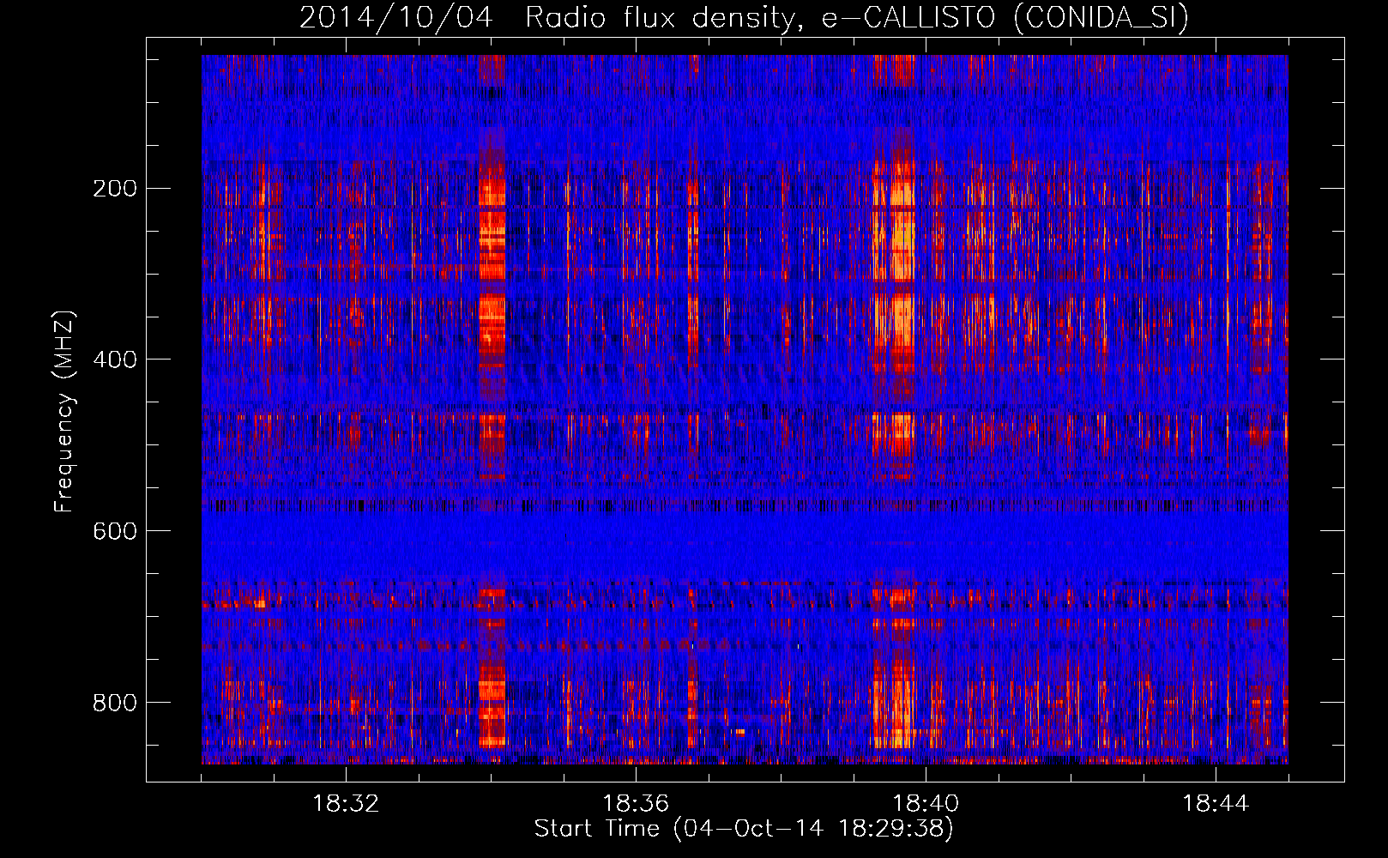Click the 18:36 time tick label
Image resolution: width=1388 pixels, height=858 pixels.
pos(636,804)
